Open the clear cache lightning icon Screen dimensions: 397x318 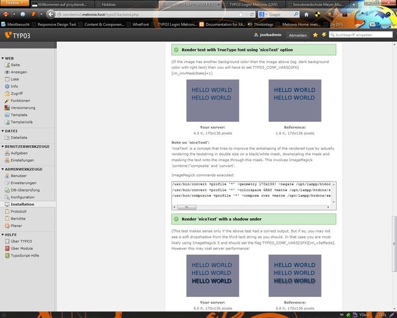point(324,35)
